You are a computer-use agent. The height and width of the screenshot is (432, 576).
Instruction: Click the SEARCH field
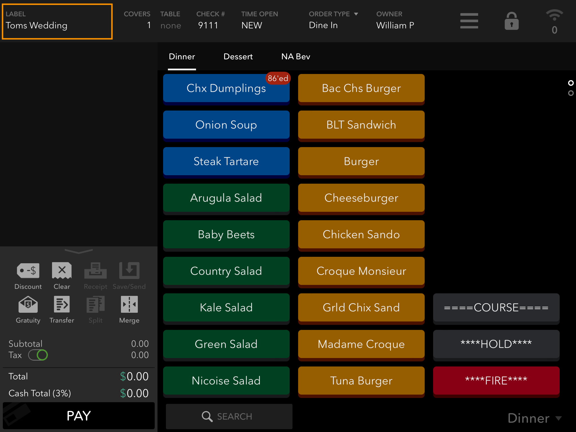pyautogui.click(x=229, y=416)
